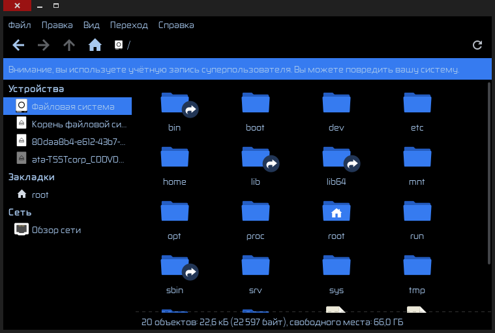The height and width of the screenshot is (333, 495).
Task: Select the srv folder icon
Action: pyautogui.click(x=256, y=265)
